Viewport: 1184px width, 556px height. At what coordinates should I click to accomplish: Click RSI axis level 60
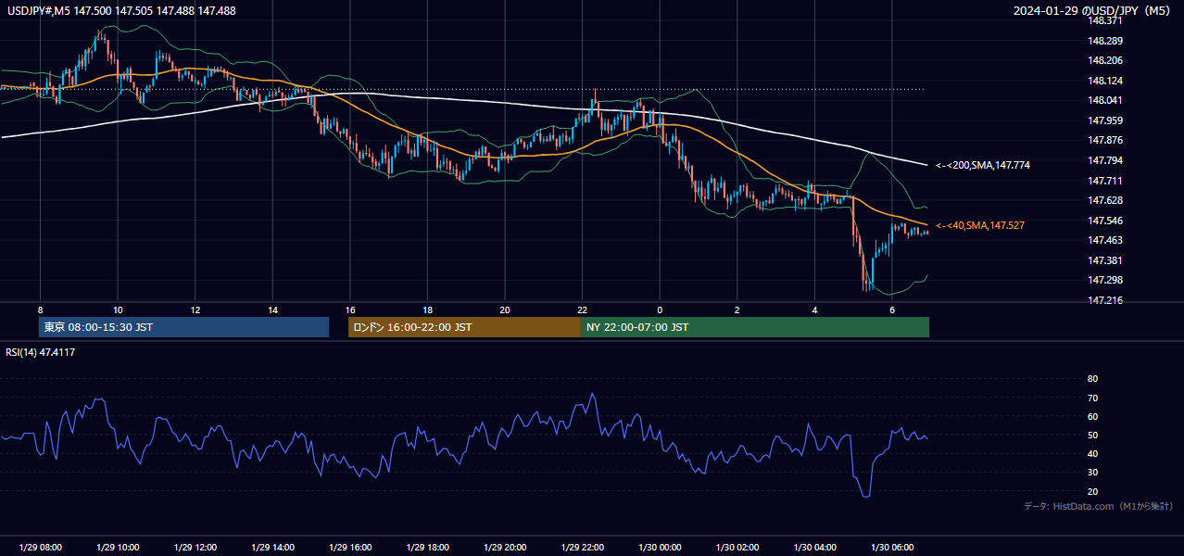click(1092, 416)
